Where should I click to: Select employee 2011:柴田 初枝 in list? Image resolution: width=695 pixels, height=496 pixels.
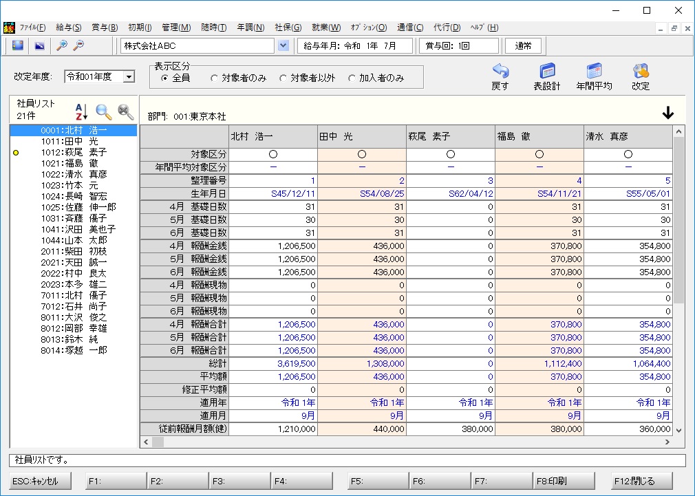(74, 251)
